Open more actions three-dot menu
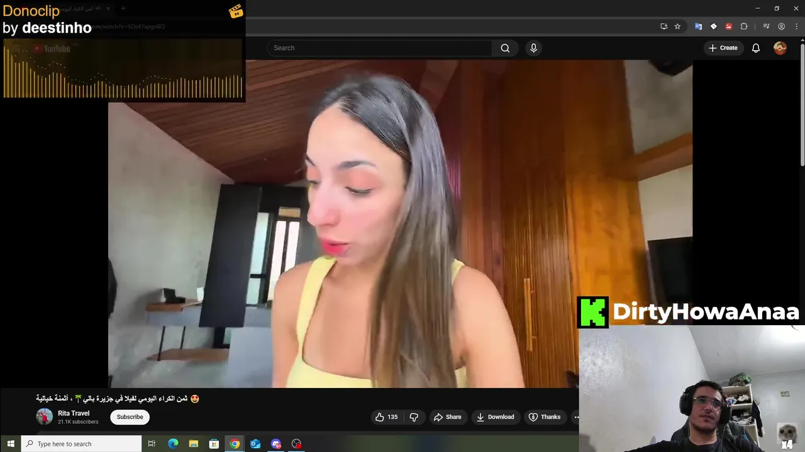Screen dimensions: 805x452 (x=576, y=417)
